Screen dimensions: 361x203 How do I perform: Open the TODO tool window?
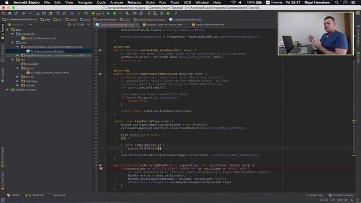[13, 195]
